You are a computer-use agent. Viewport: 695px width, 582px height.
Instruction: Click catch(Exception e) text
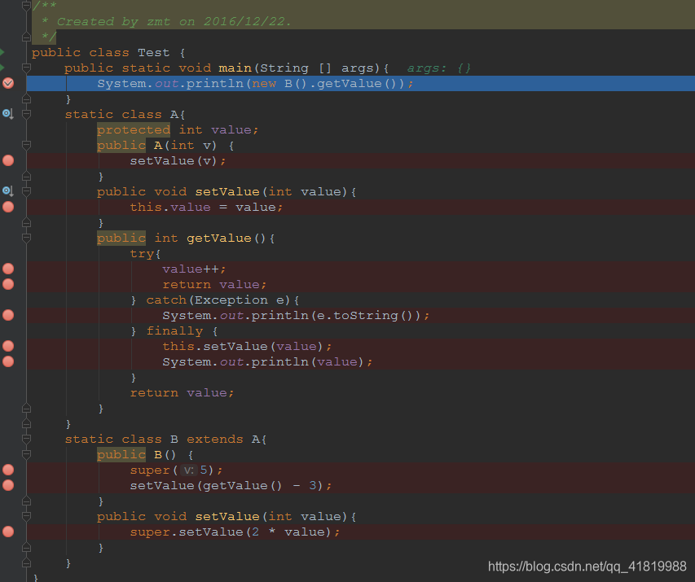tap(218, 300)
